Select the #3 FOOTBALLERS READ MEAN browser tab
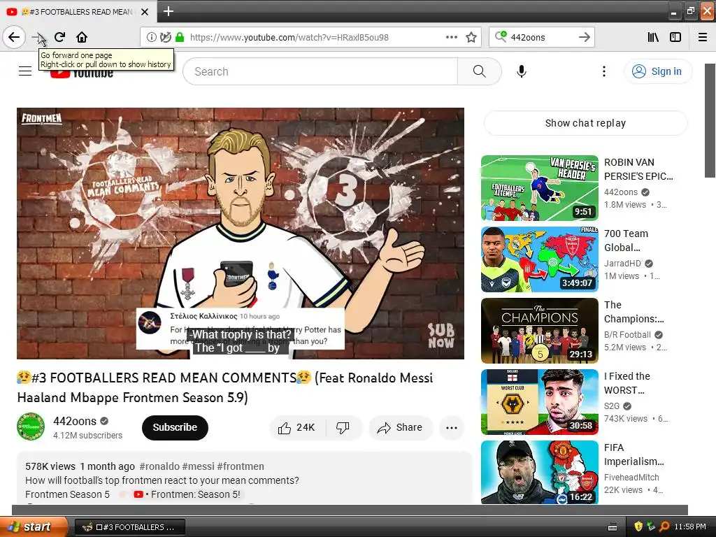Screen dimensions: 716x537 tap(78, 12)
